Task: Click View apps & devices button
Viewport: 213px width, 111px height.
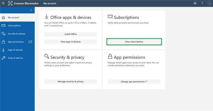Action: point(71,42)
